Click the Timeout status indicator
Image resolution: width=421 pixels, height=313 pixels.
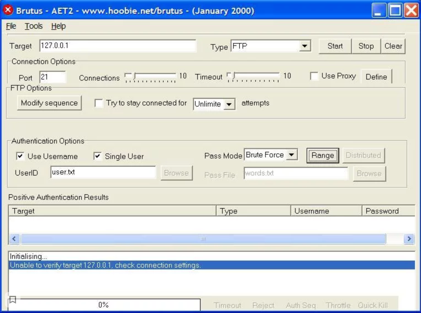[x=227, y=305]
